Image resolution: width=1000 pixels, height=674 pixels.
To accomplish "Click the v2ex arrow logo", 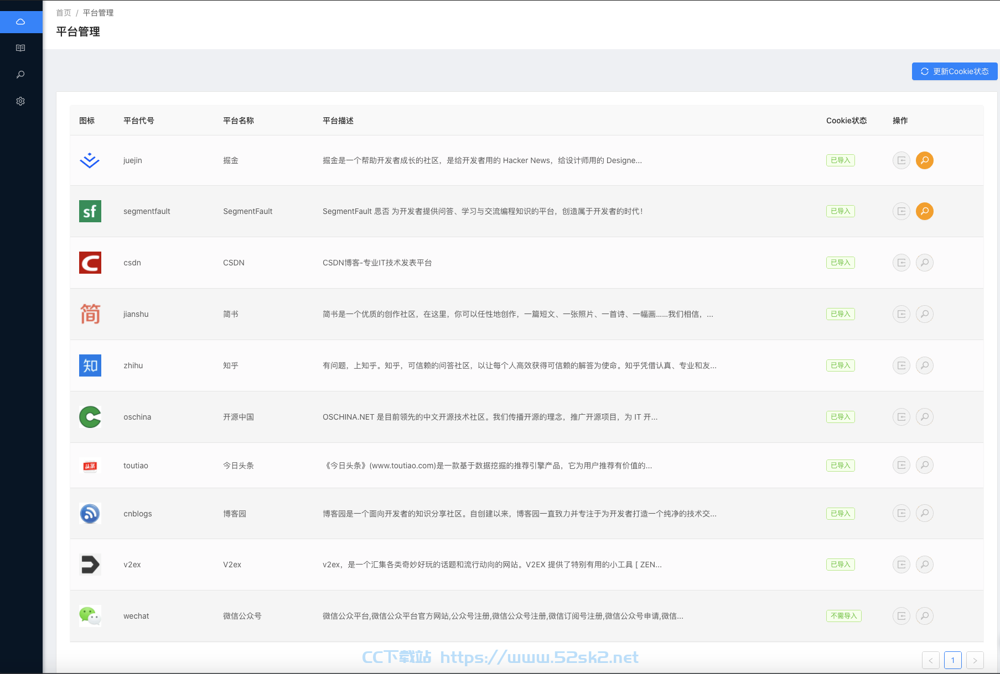I will pos(90,565).
